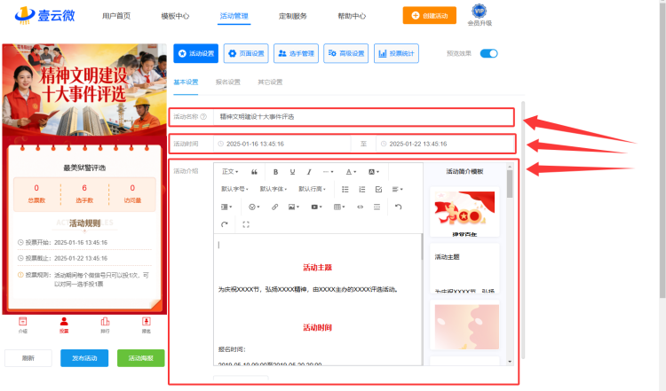
Task: Insert a bulleted list
Action: (x=345, y=189)
